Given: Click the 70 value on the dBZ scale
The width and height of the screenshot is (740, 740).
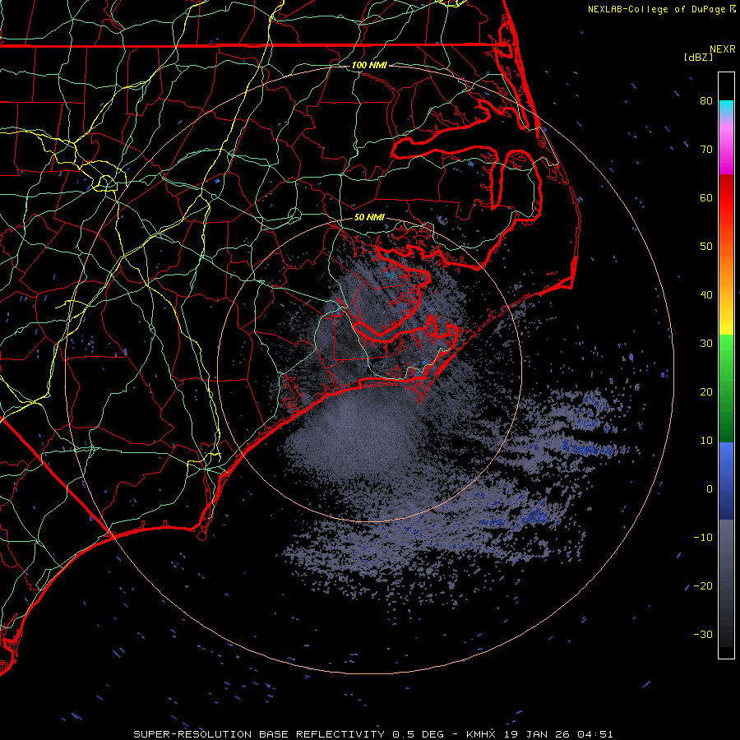Looking at the screenshot, I should pos(706,149).
